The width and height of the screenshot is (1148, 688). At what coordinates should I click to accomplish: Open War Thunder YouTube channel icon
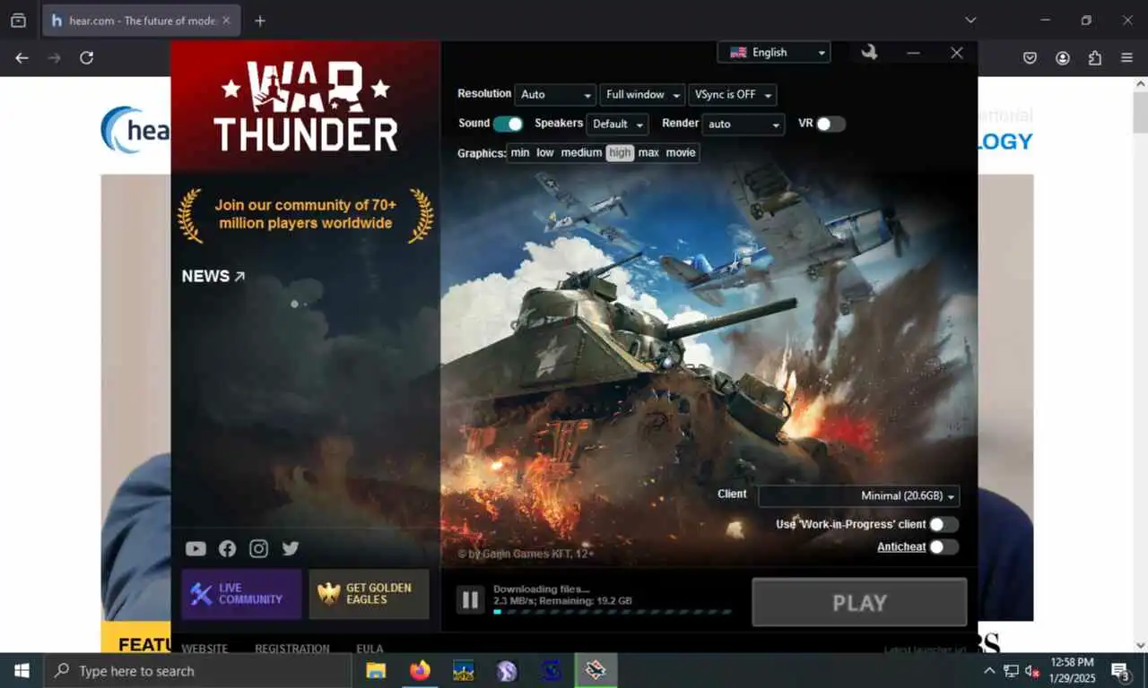pos(196,548)
